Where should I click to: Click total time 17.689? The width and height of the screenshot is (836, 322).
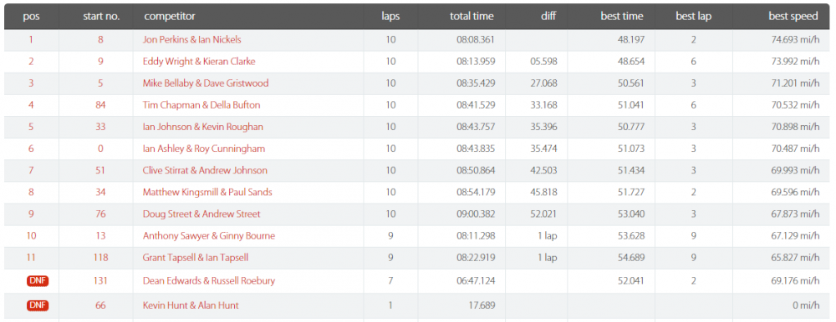(482, 305)
